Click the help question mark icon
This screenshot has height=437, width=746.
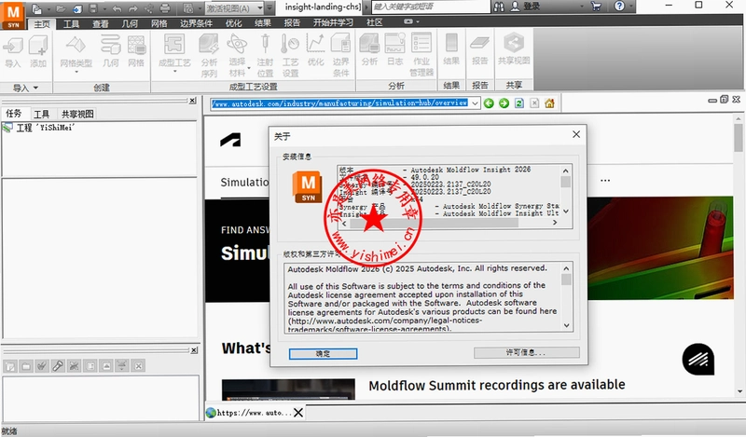point(619,7)
